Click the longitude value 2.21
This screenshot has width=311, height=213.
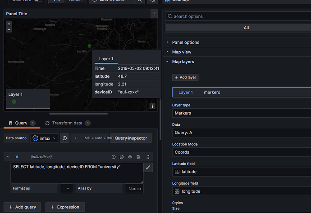(x=122, y=84)
